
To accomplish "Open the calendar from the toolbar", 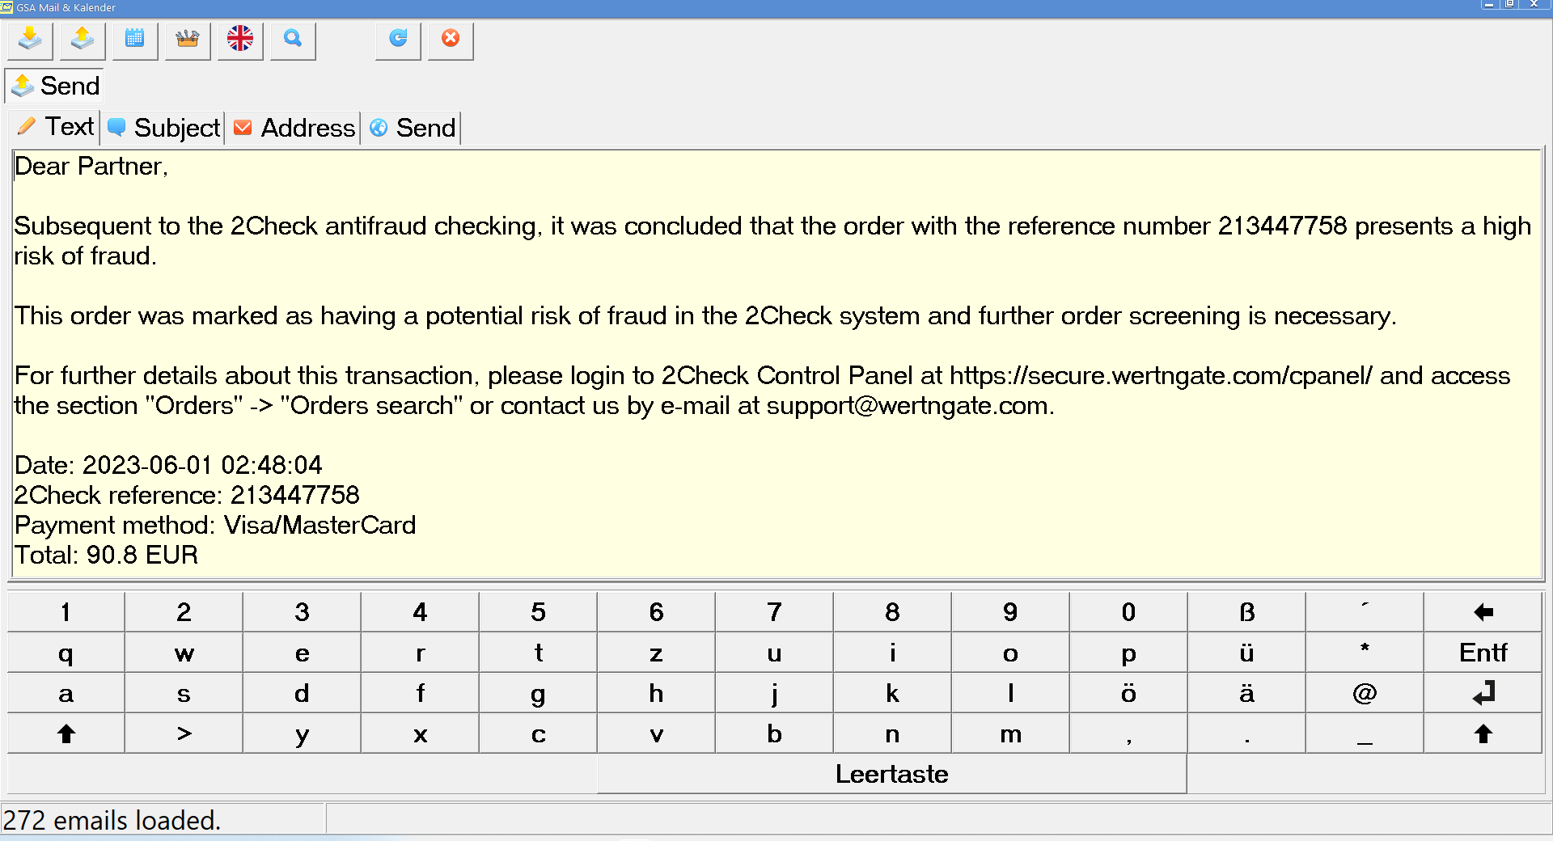I will point(135,40).
